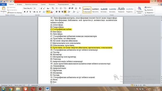Viewport: 162px width, 91px height.
Task: Click the Paste (Вставить) icon
Action: [3, 9]
